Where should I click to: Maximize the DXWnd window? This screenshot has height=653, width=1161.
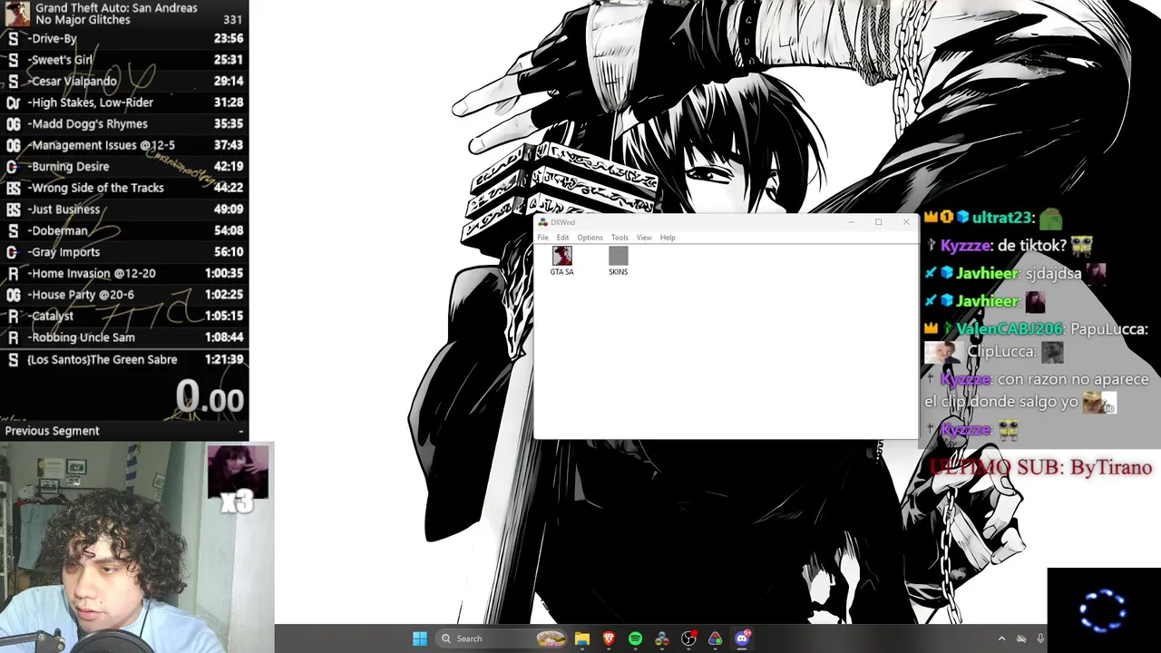[x=878, y=222]
